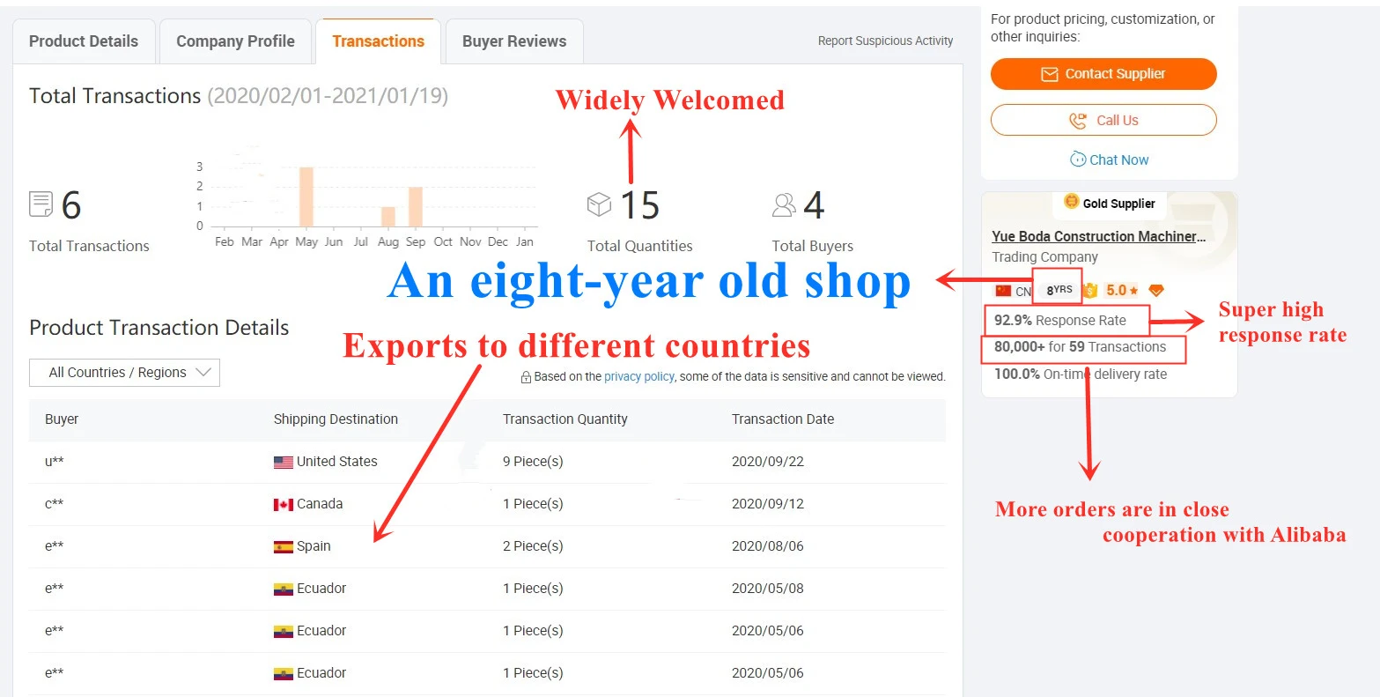
Task: Click the Gold Supplier medal icon
Action: [x=1071, y=202]
